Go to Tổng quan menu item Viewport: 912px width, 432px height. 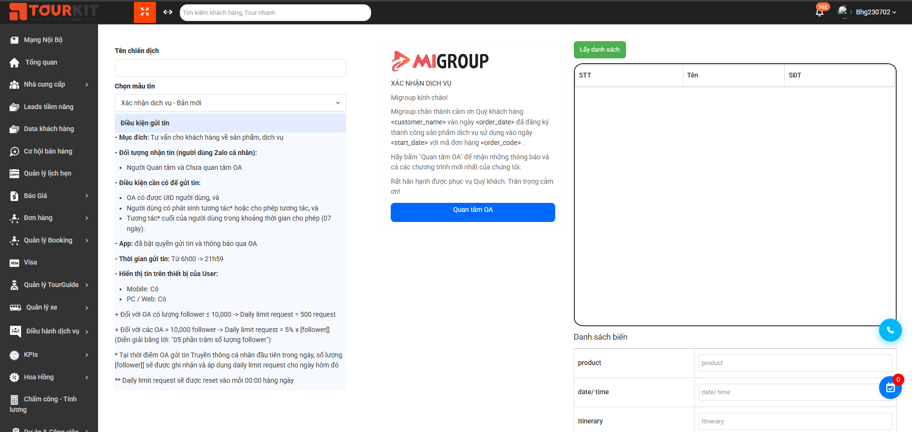[41, 62]
